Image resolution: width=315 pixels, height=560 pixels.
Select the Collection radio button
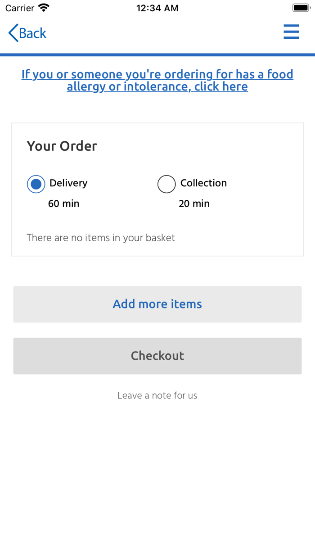[x=166, y=184]
